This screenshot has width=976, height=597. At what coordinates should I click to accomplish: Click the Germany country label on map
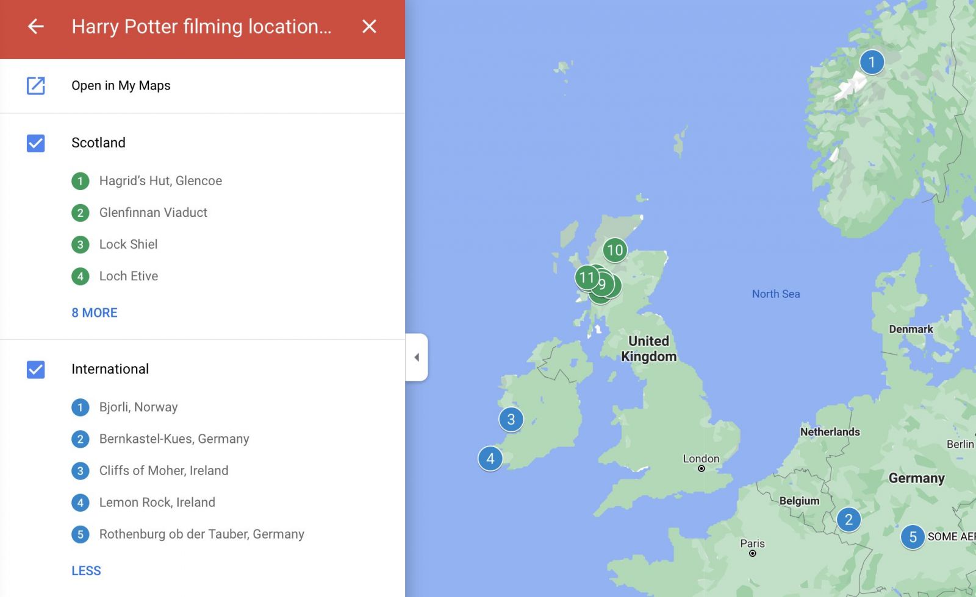tap(916, 478)
